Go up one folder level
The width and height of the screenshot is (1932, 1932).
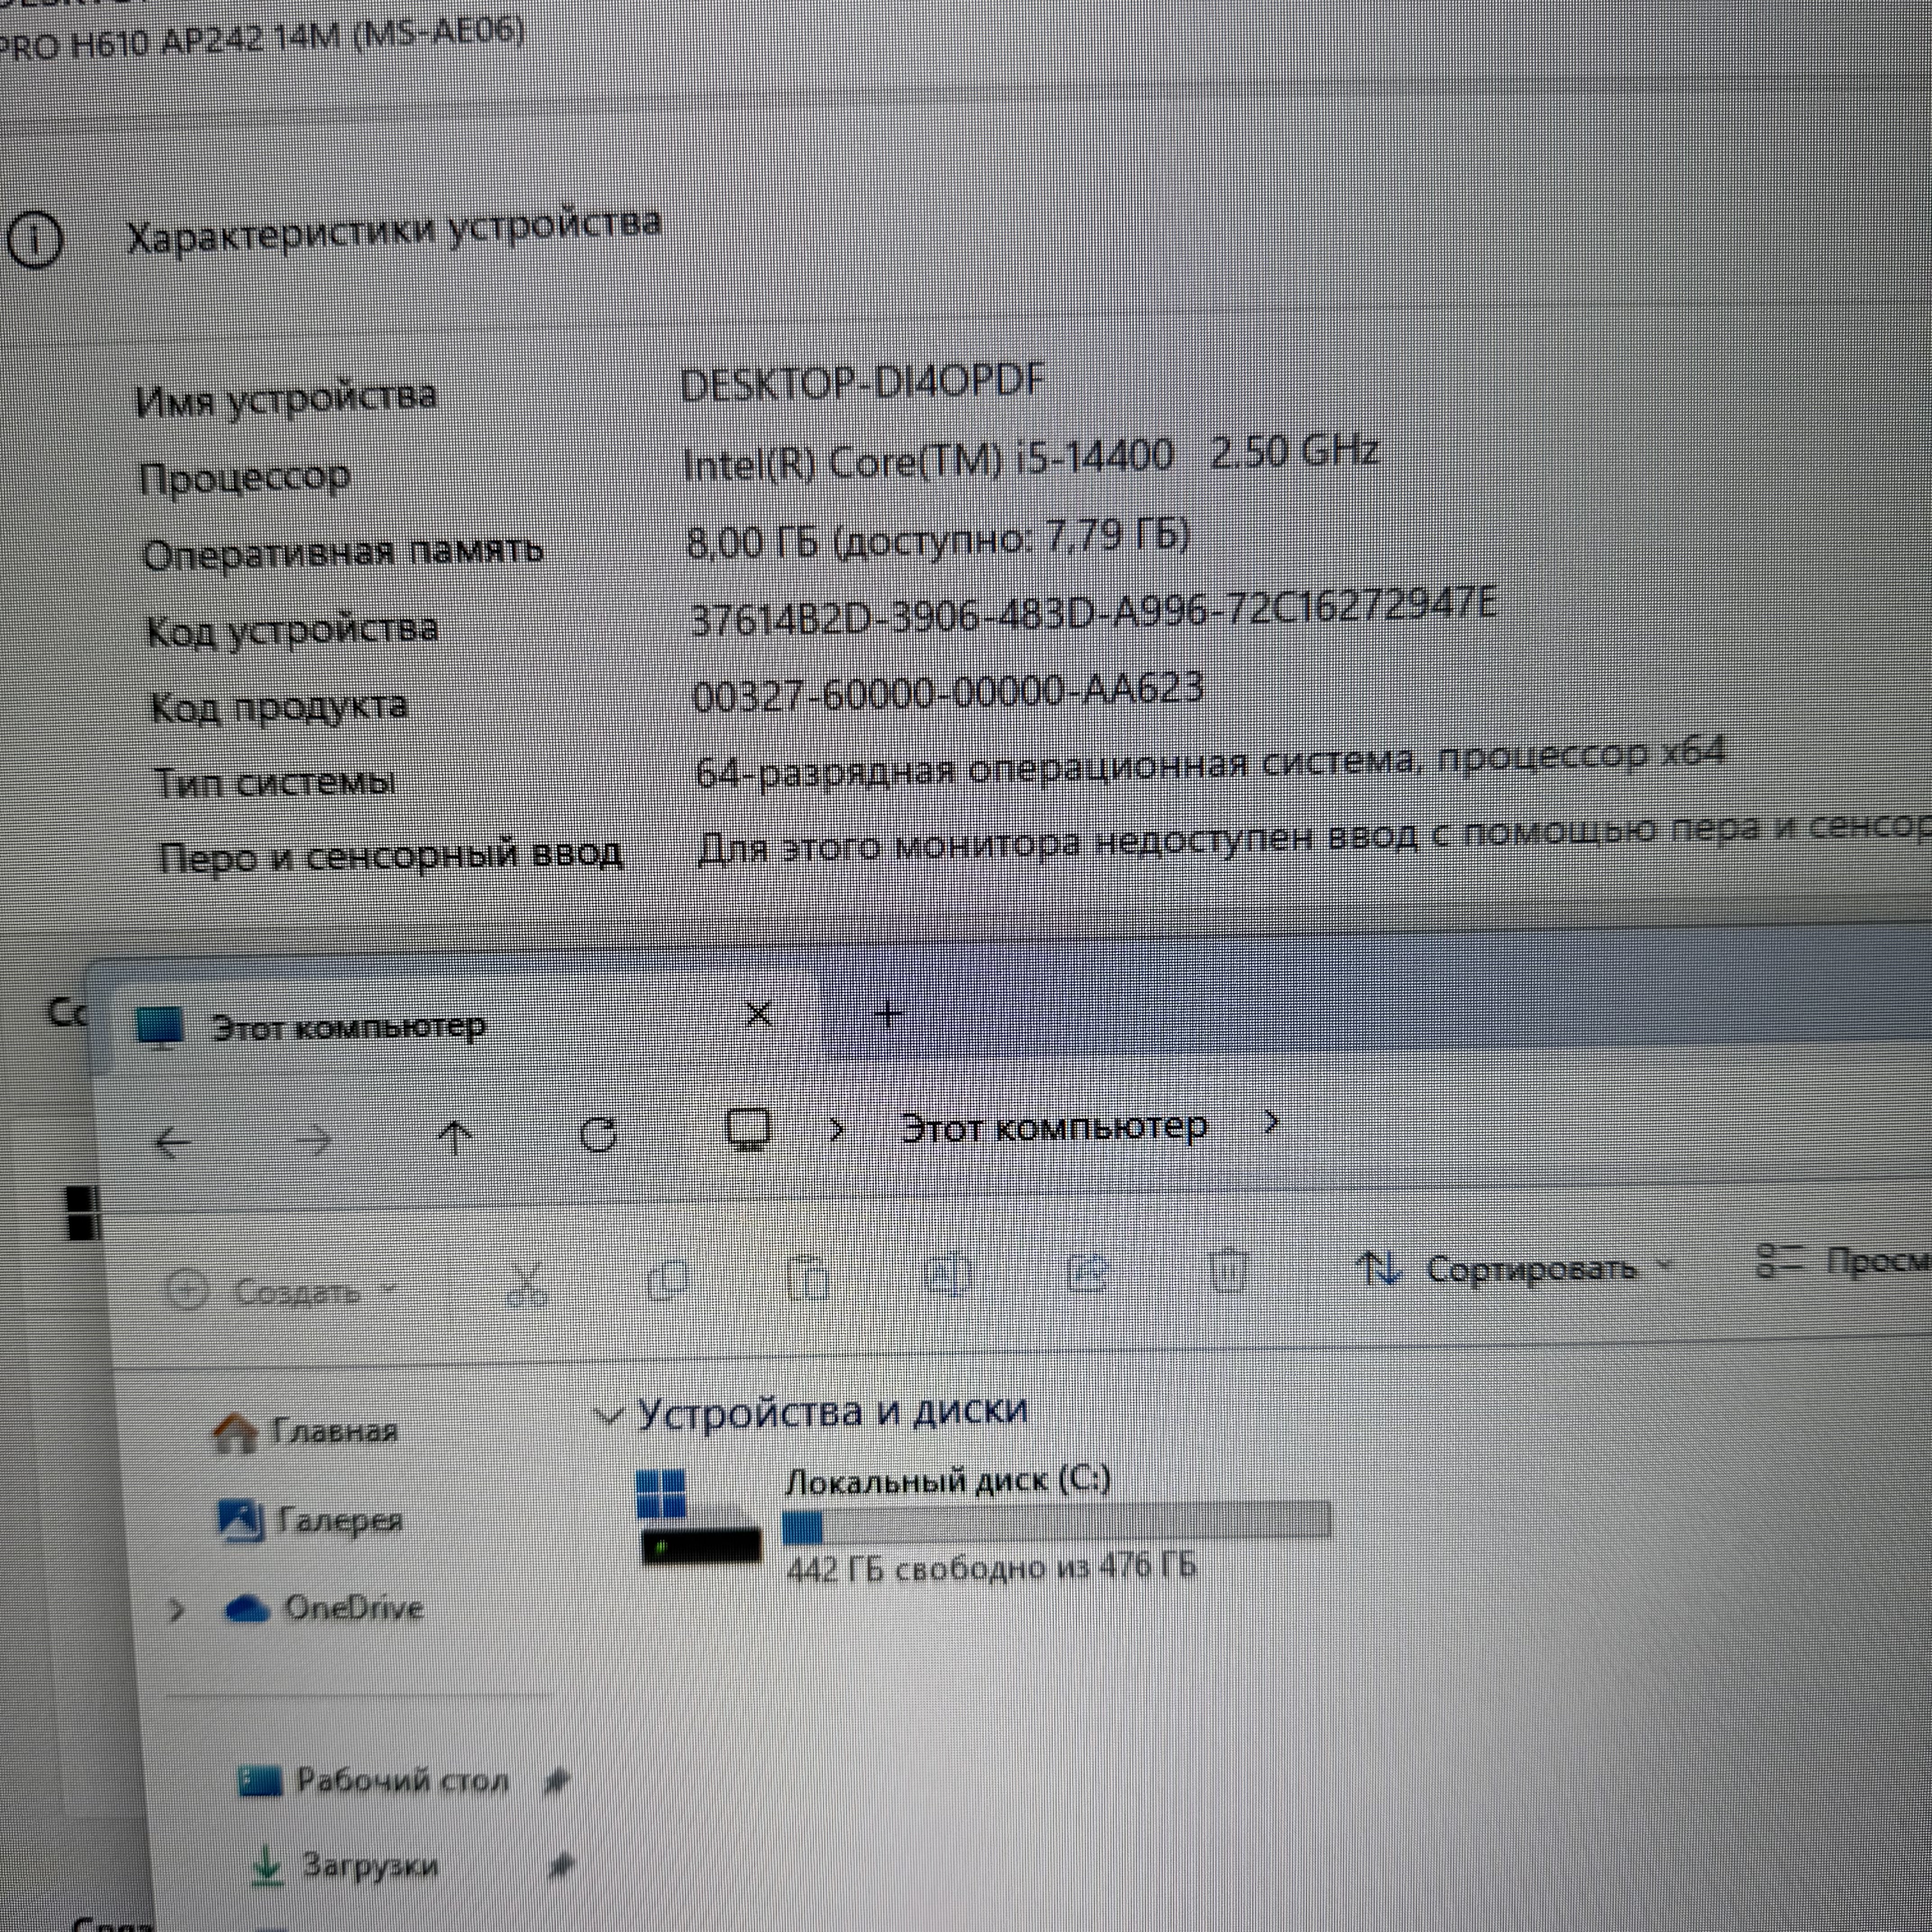coord(455,1137)
